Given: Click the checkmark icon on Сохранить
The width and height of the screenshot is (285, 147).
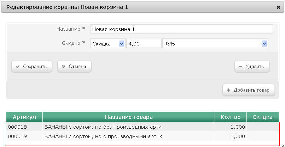Looking at the screenshot, I should 18,67.
